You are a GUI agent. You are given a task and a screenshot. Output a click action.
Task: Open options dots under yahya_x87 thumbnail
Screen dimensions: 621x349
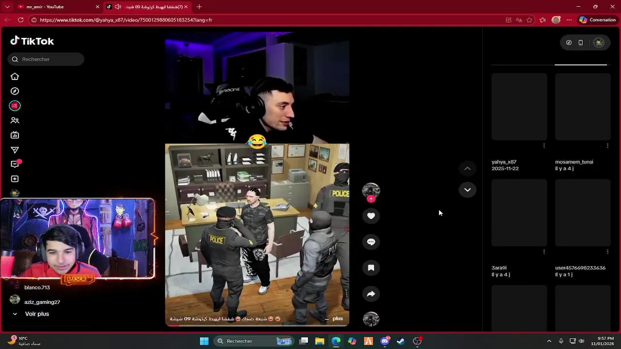click(x=544, y=145)
